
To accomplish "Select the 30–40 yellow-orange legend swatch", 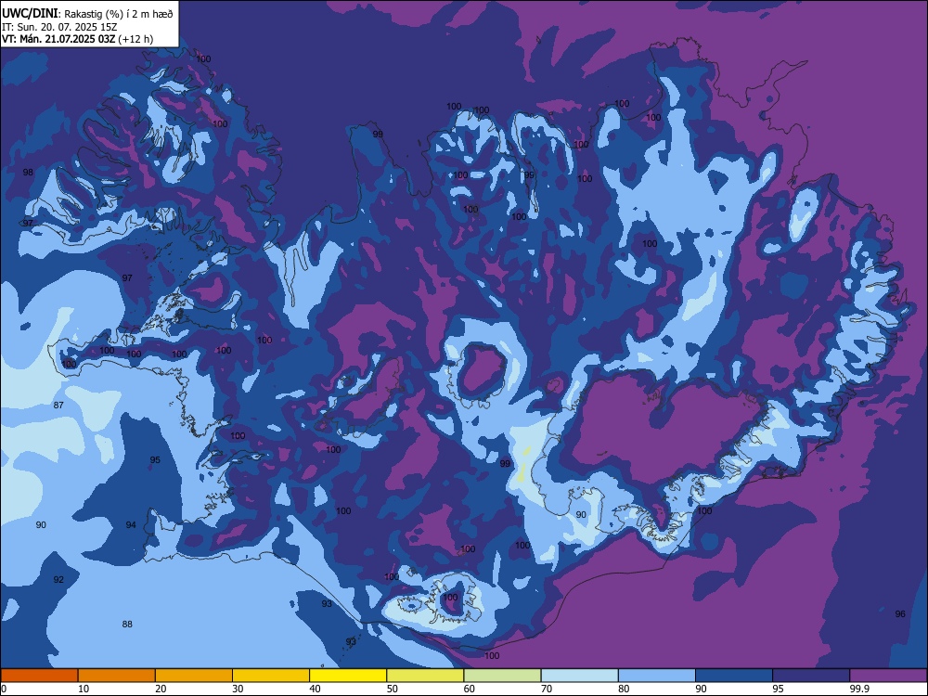I will [271, 676].
